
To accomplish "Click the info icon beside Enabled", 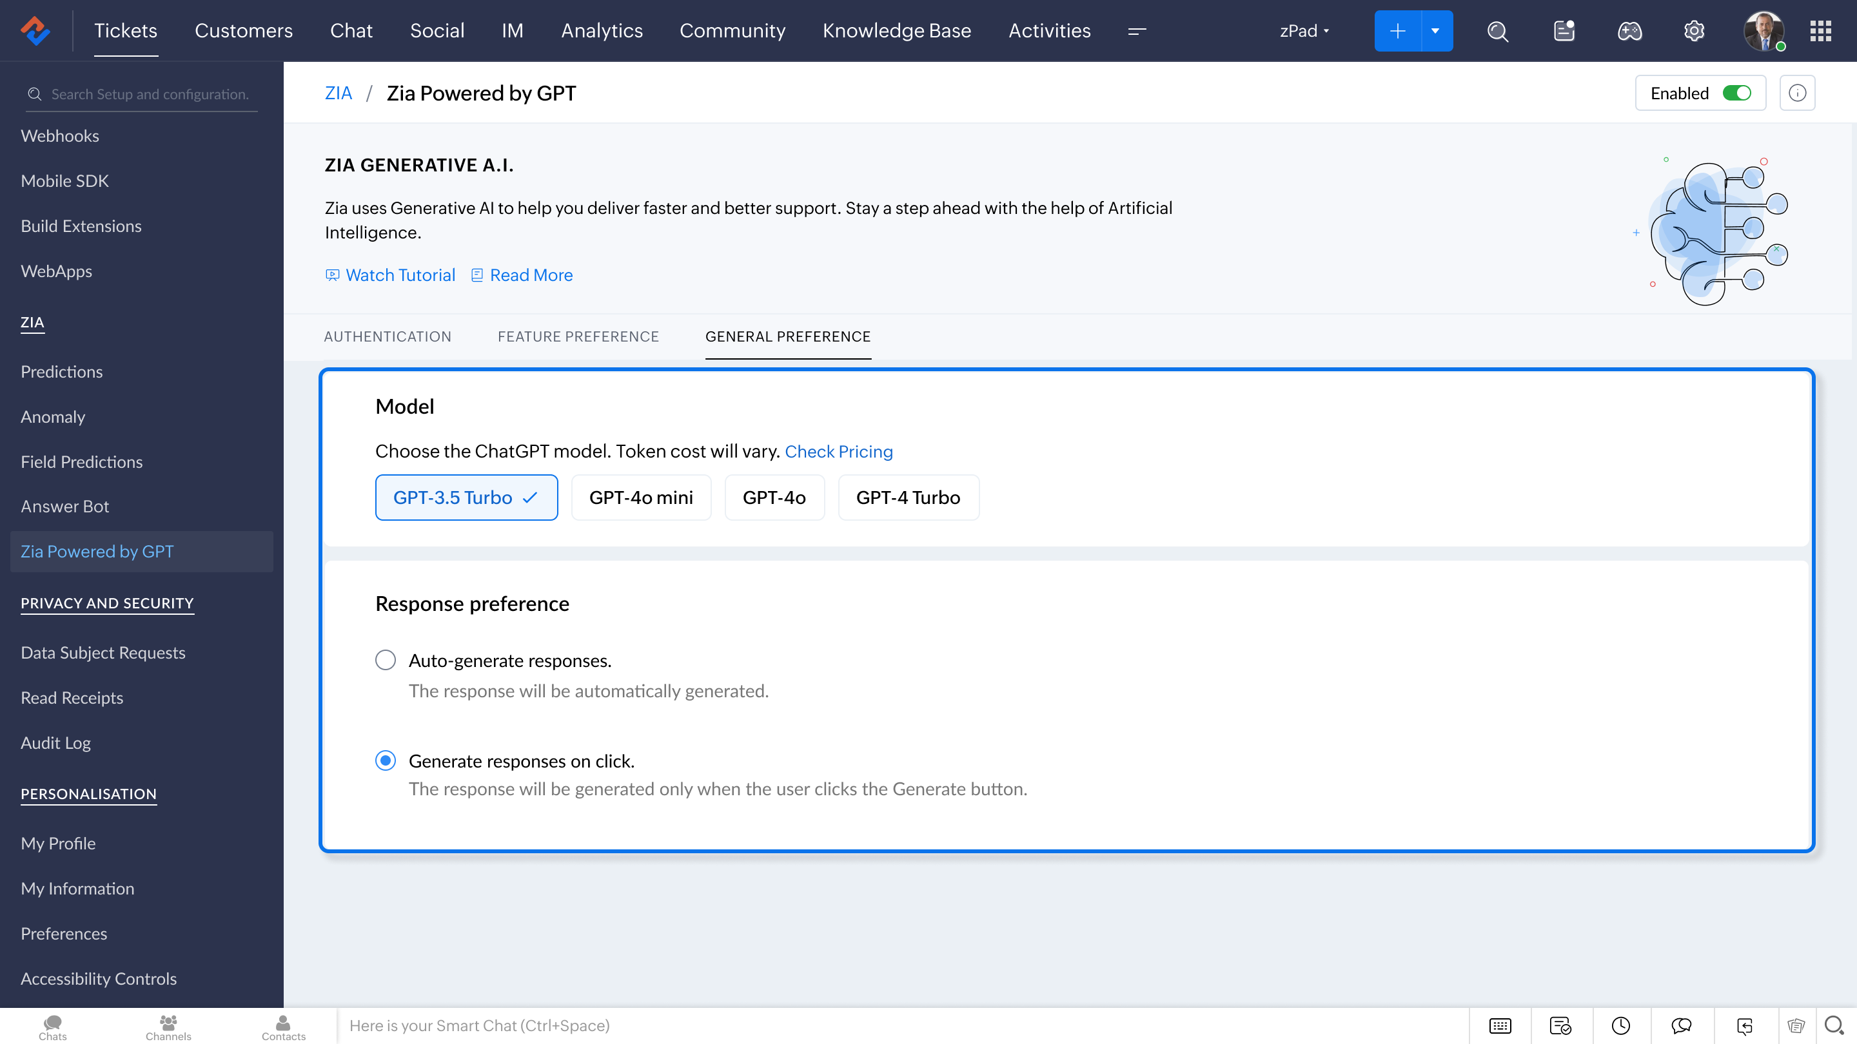I will 1797,93.
